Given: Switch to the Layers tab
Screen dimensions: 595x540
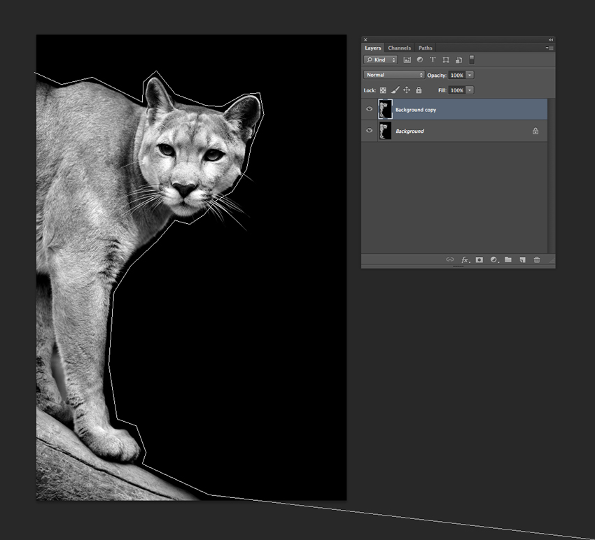Looking at the screenshot, I should coord(372,48).
